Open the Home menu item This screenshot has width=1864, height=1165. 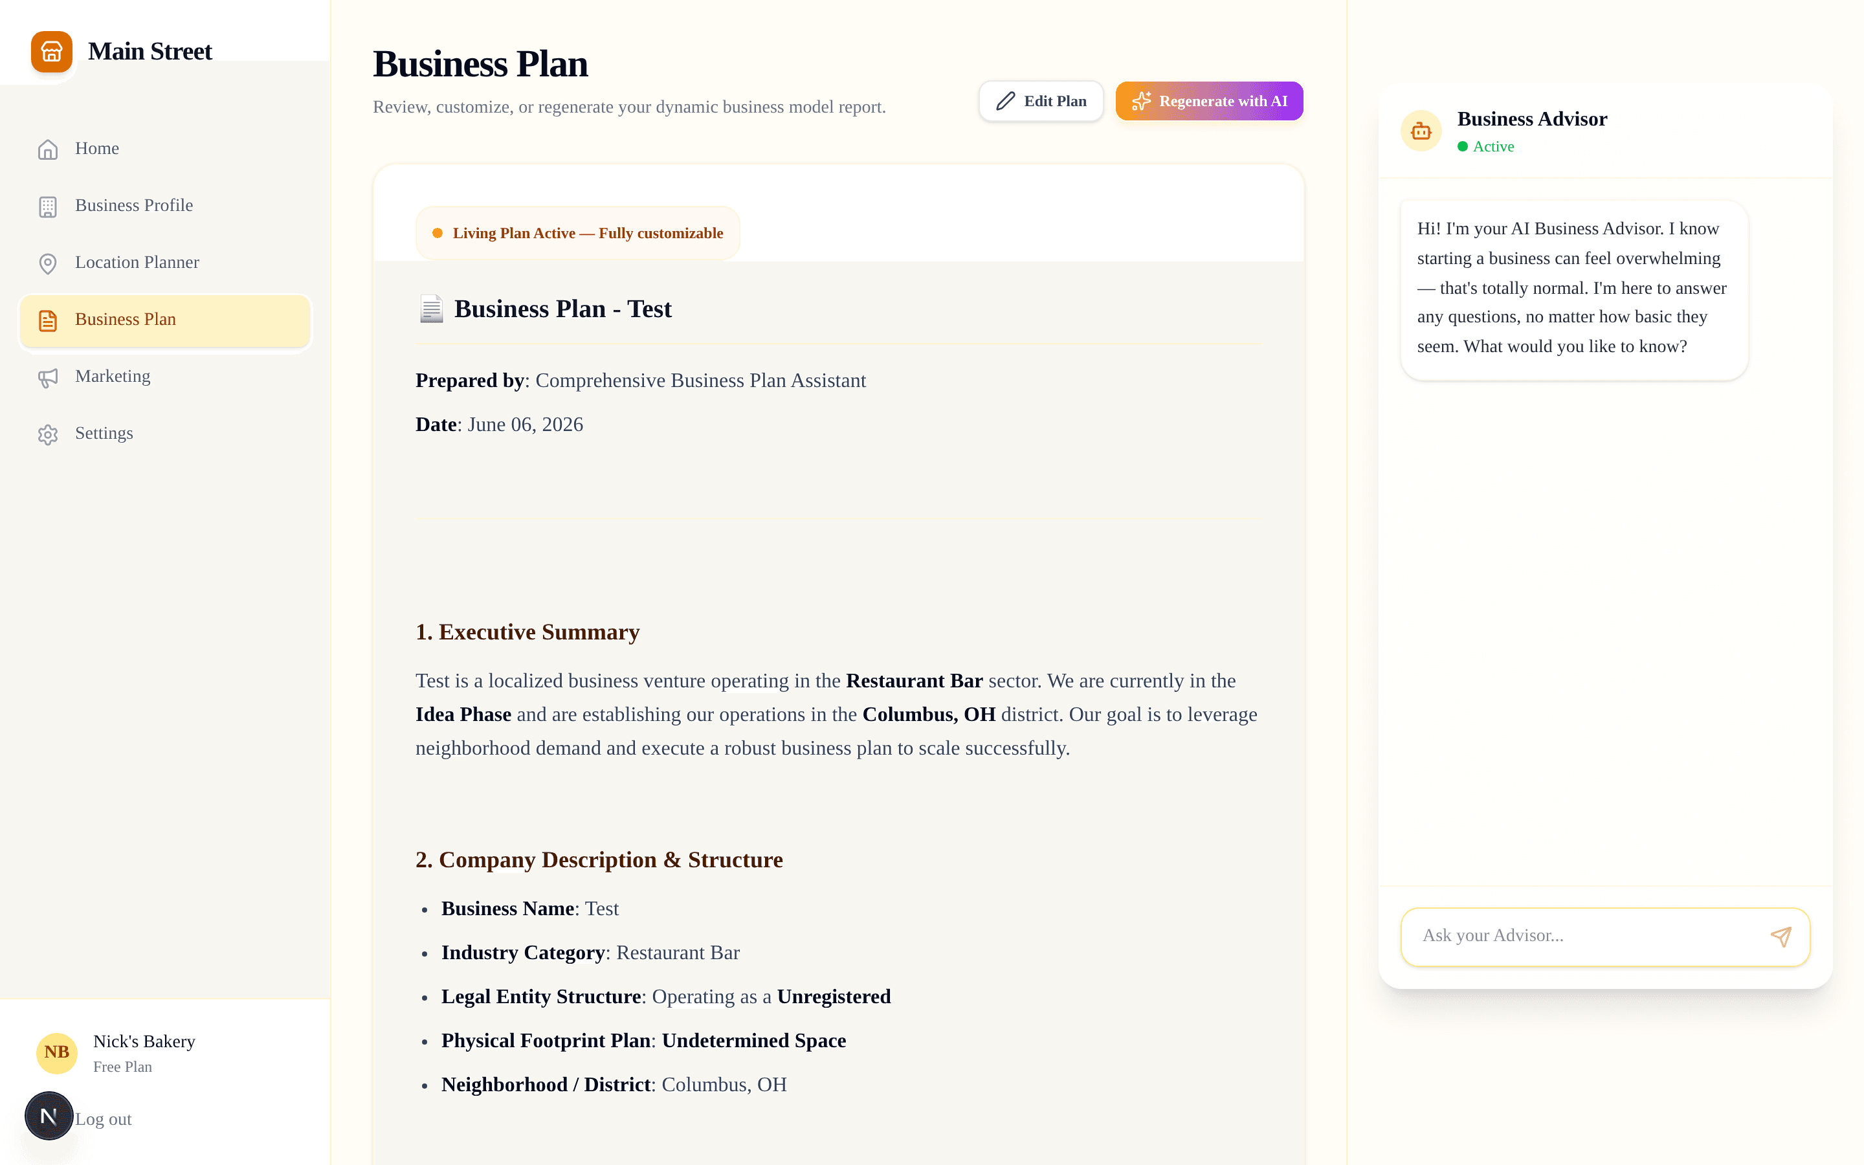(165, 149)
